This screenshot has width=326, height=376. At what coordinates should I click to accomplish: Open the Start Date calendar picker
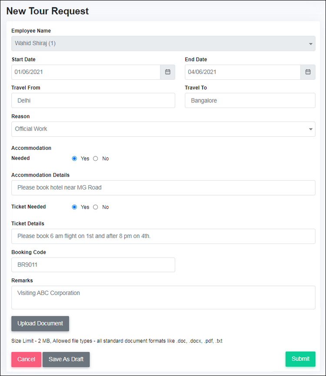pyautogui.click(x=168, y=72)
